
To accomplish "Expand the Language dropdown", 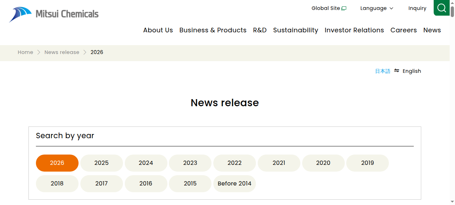I will click(377, 8).
